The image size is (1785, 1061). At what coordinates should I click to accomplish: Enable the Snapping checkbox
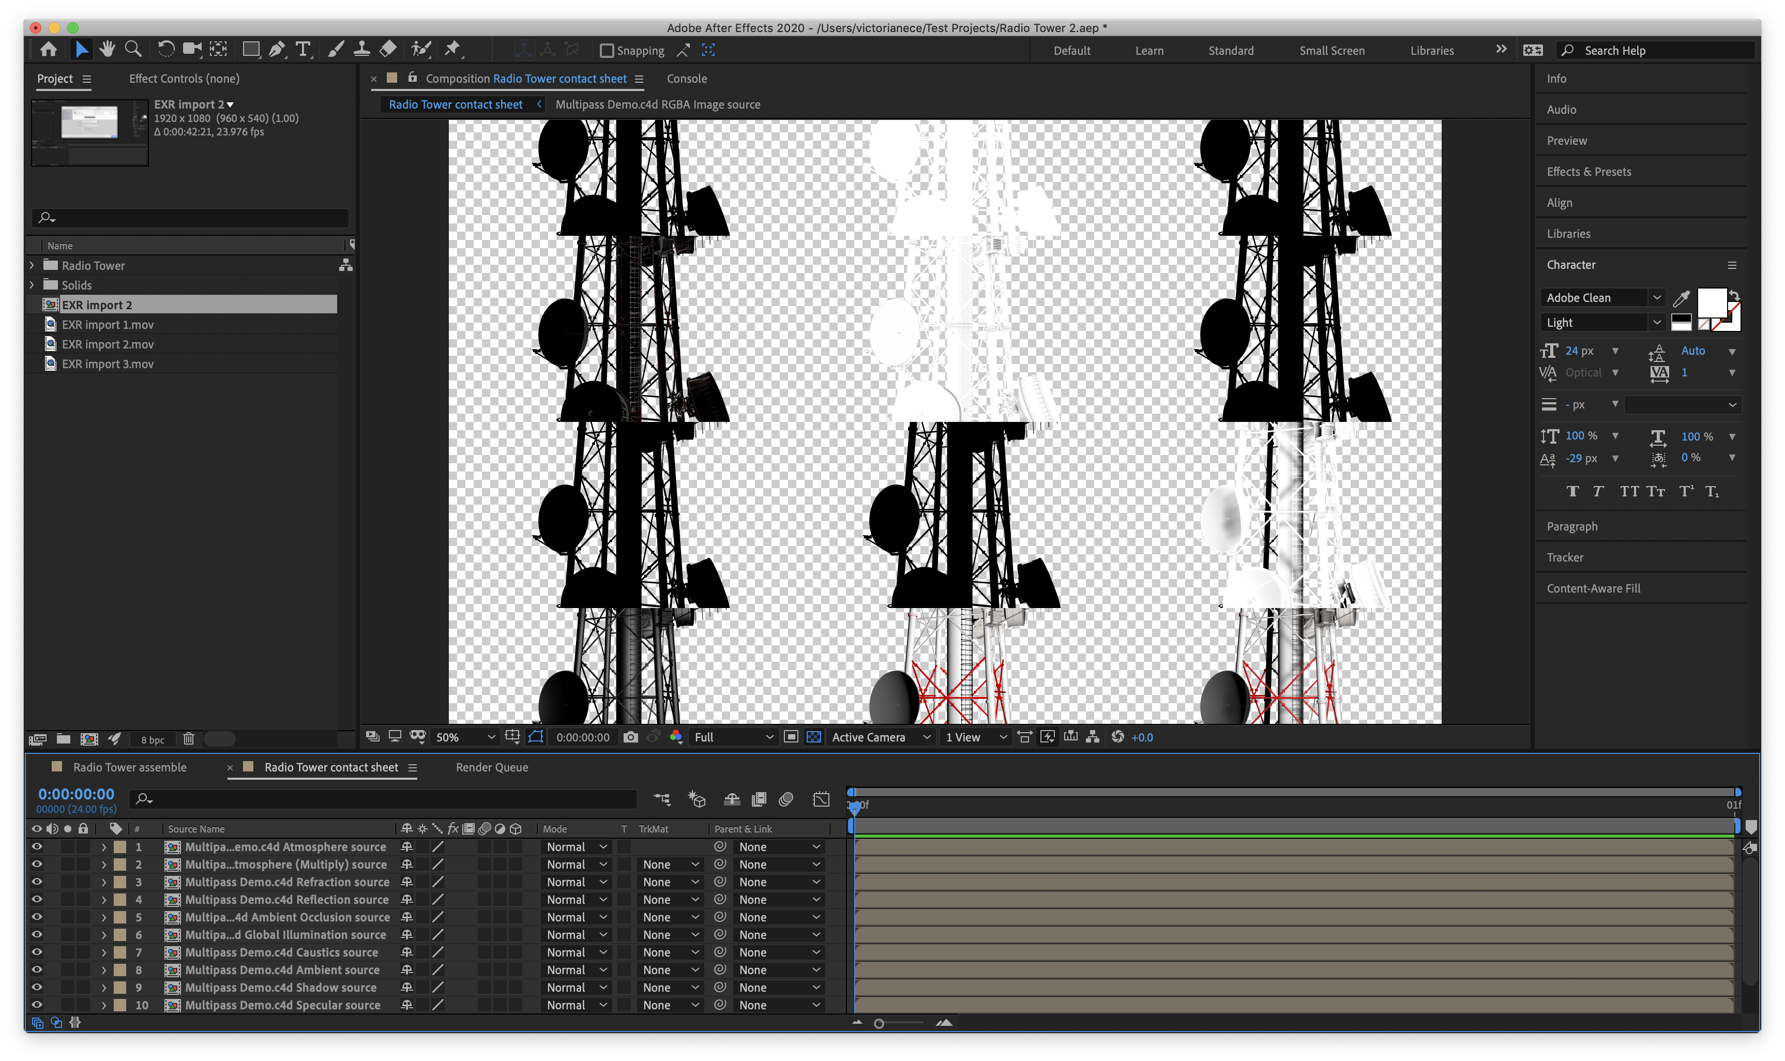(607, 51)
